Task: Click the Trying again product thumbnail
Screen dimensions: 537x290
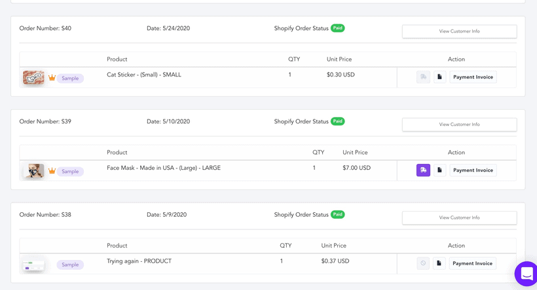Action: pyautogui.click(x=33, y=265)
